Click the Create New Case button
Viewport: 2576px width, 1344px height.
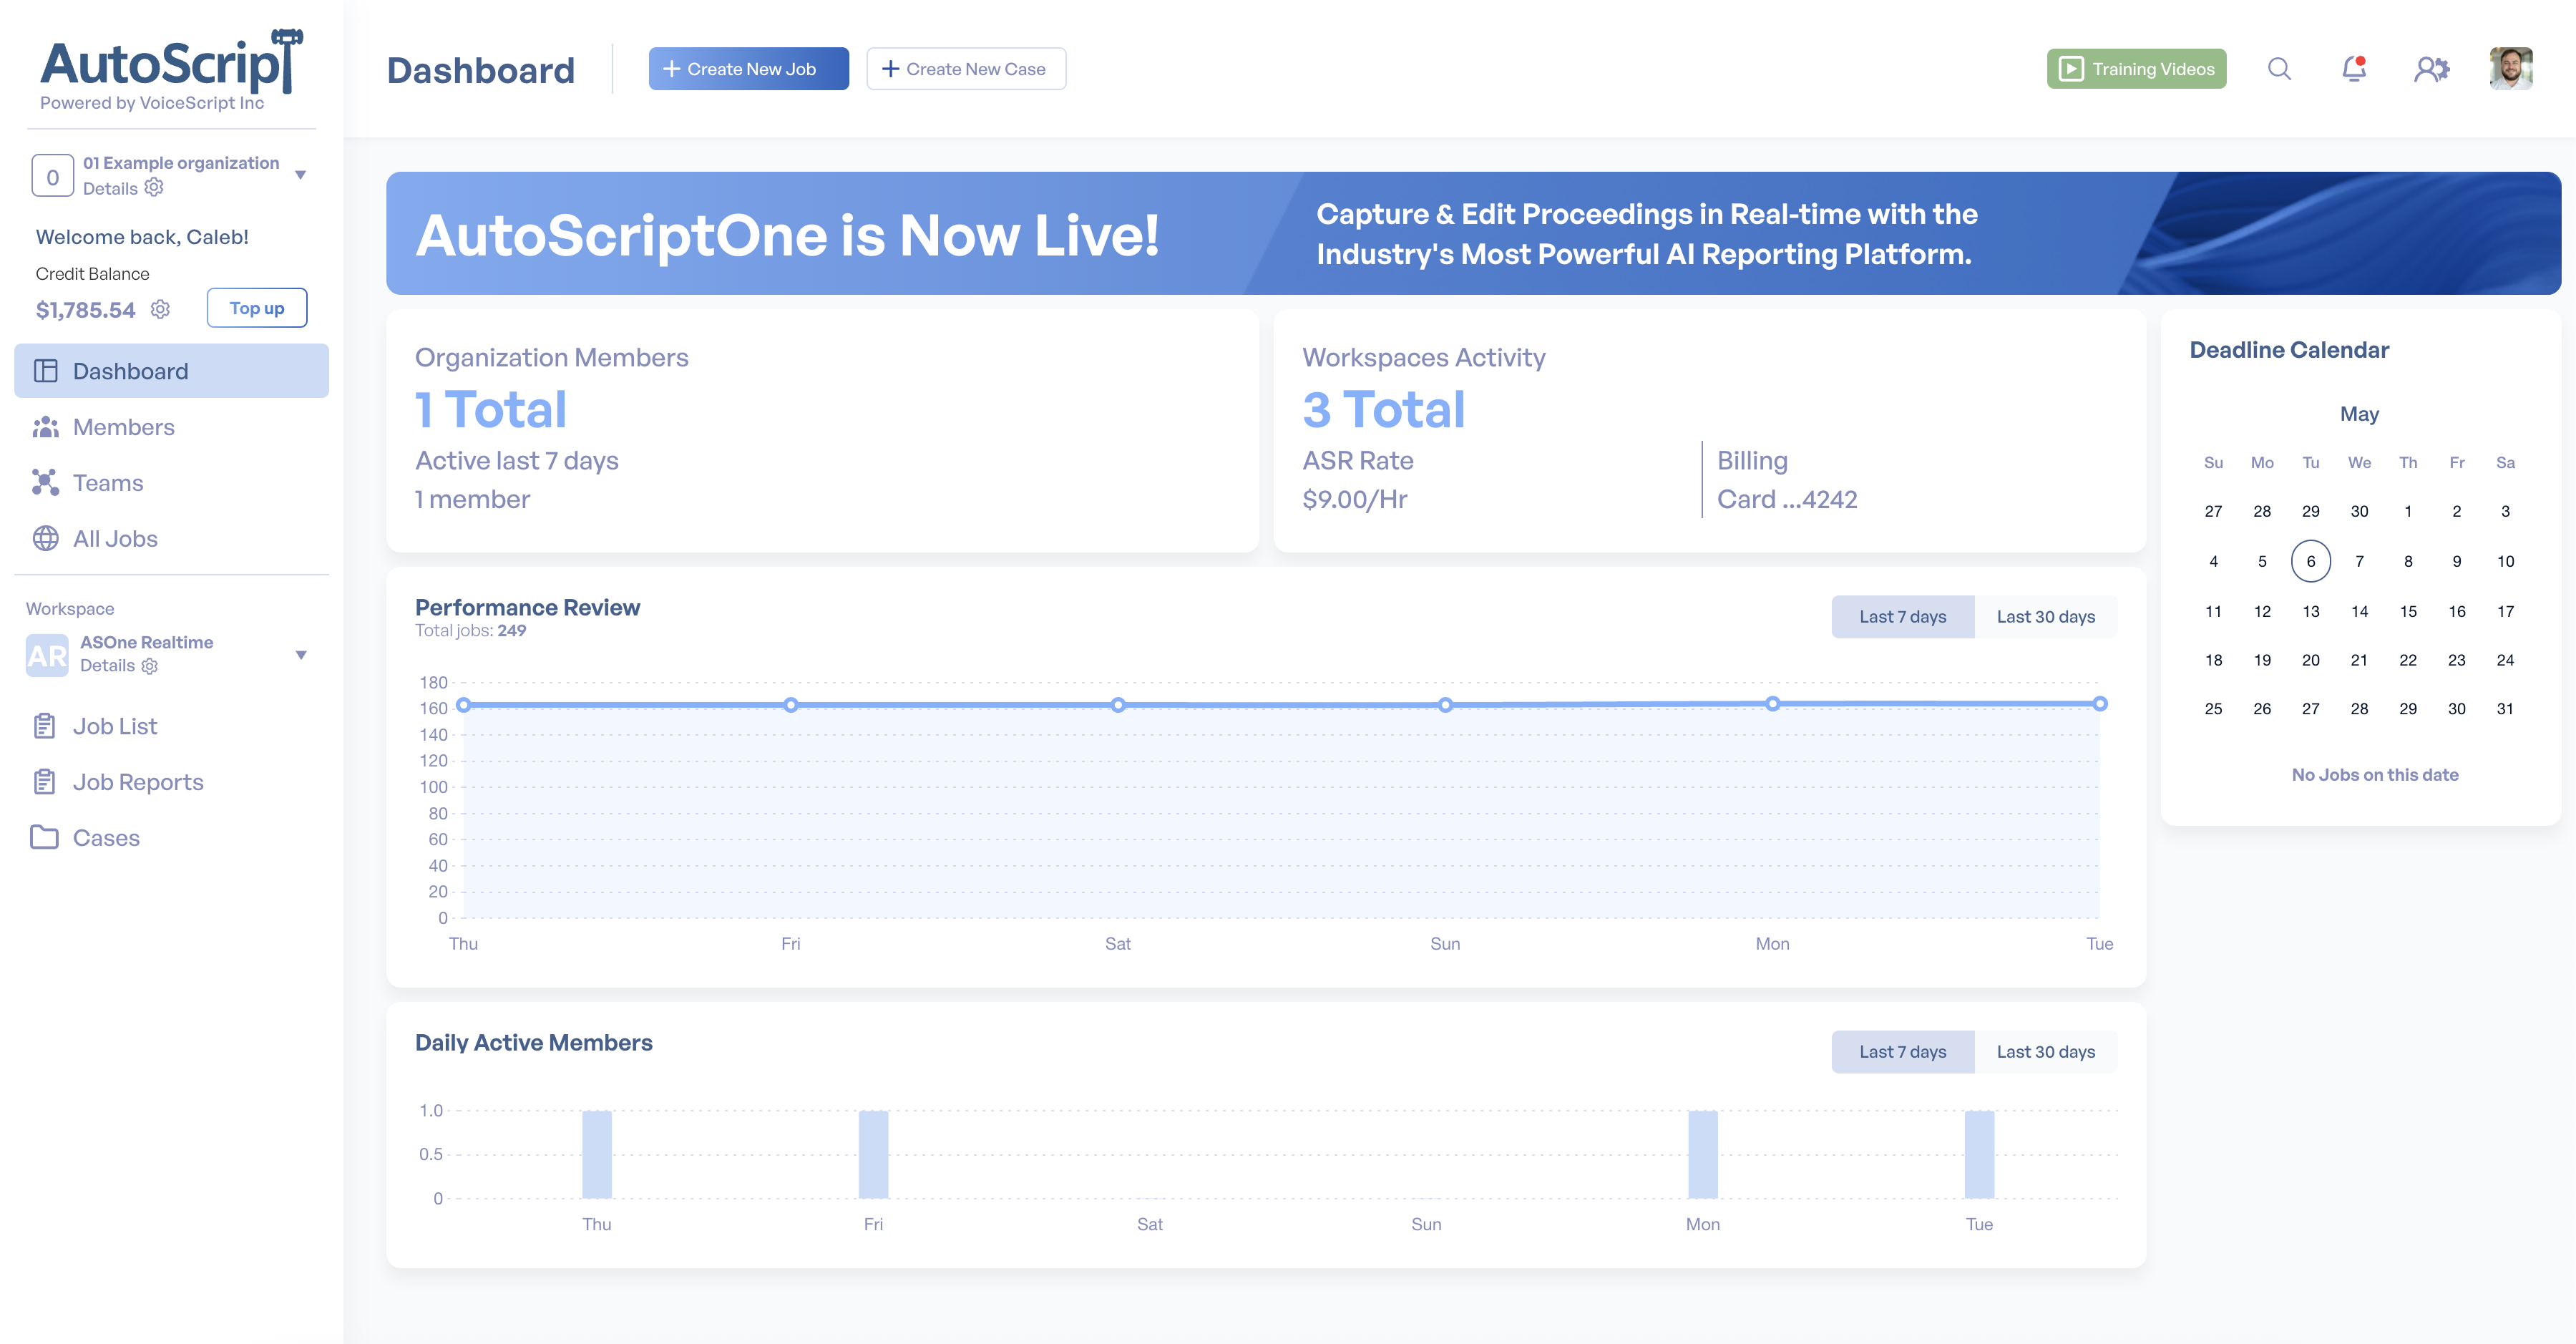click(966, 69)
